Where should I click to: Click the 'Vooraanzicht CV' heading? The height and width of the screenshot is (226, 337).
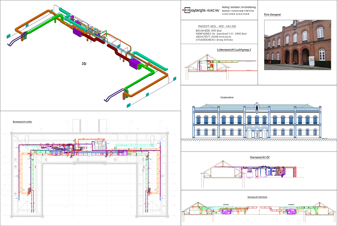260,157
